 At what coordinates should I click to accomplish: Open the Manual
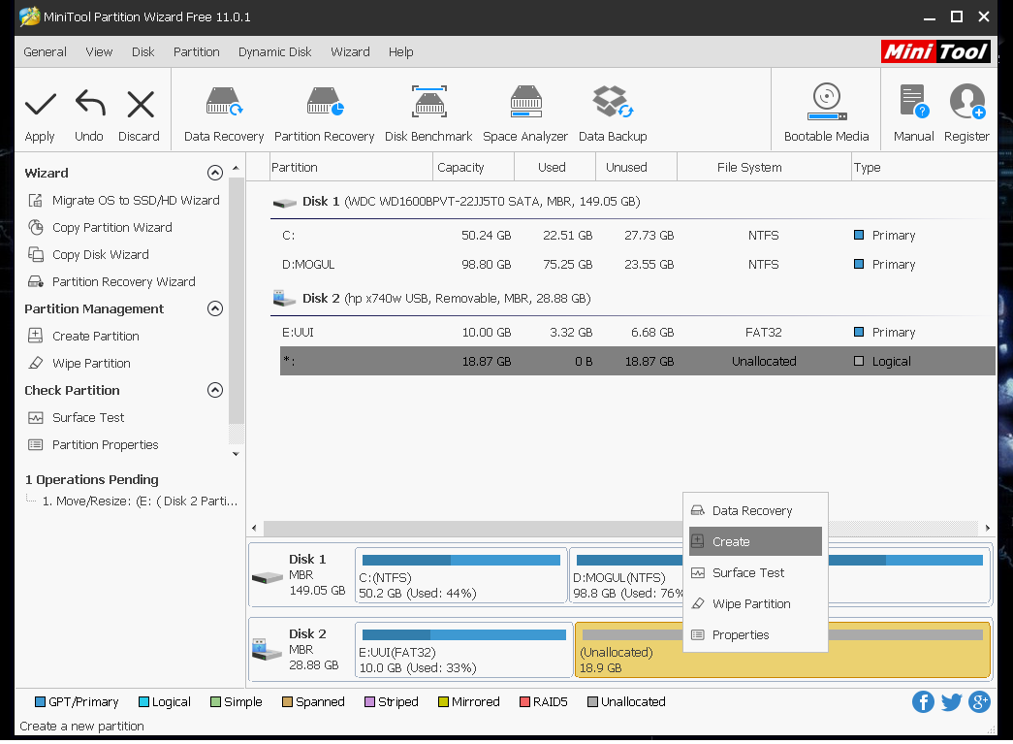point(913,113)
